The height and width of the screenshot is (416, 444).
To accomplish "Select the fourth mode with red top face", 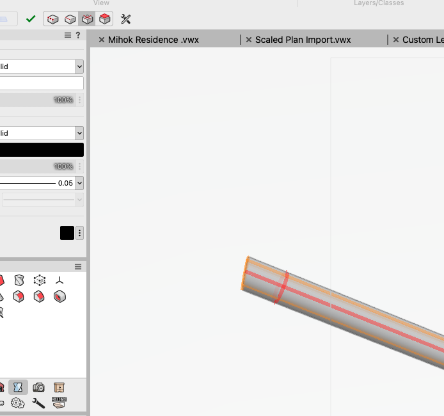I will click(104, 19).
